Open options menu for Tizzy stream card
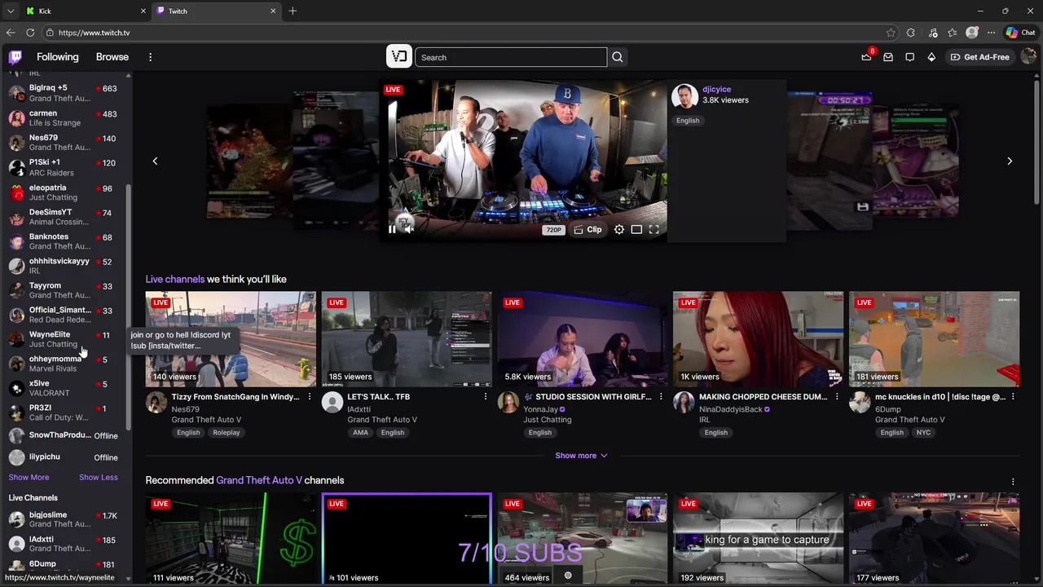Image resolution: width=1043 pixels, height=587 pixels. click(x=309, y=397)
